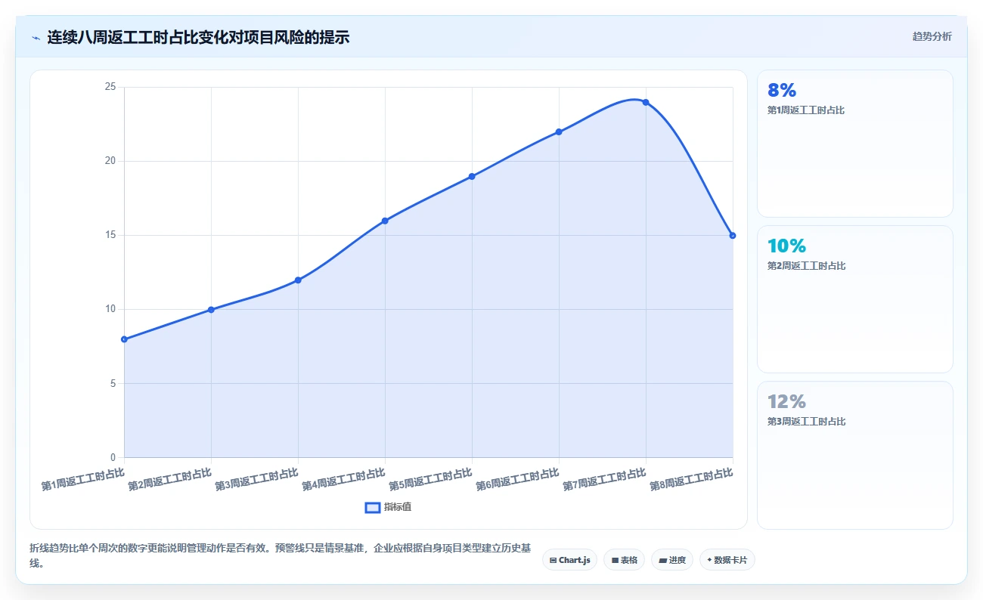
Task: Click x-axis label 第7周返工工时占比
Action: (605, 480)
